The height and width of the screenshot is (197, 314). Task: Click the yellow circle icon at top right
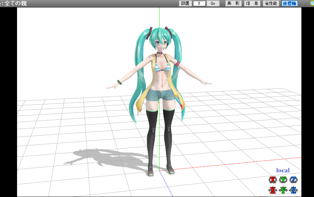click(312, 3)
